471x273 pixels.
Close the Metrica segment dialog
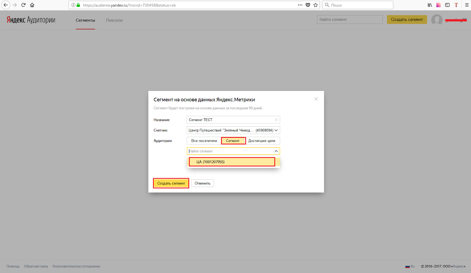click(316, 99)
